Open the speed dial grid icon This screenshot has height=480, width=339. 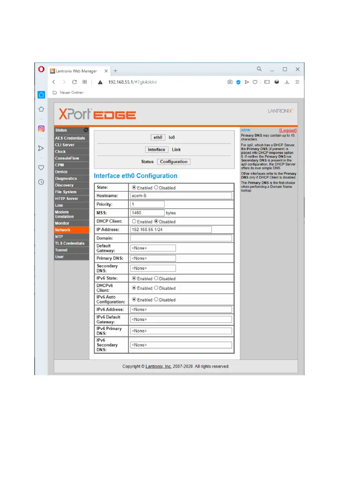pyautogui.click(x=85, y=82)
